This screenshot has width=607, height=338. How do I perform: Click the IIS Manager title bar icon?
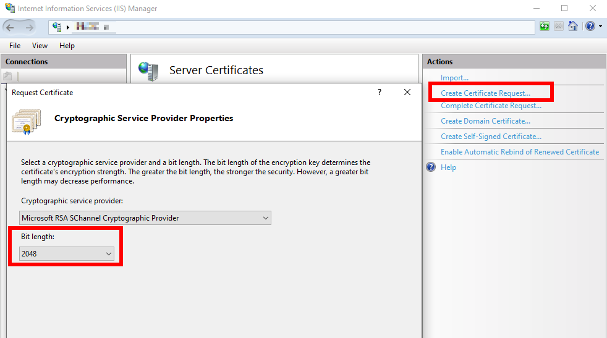coord(10,8)
